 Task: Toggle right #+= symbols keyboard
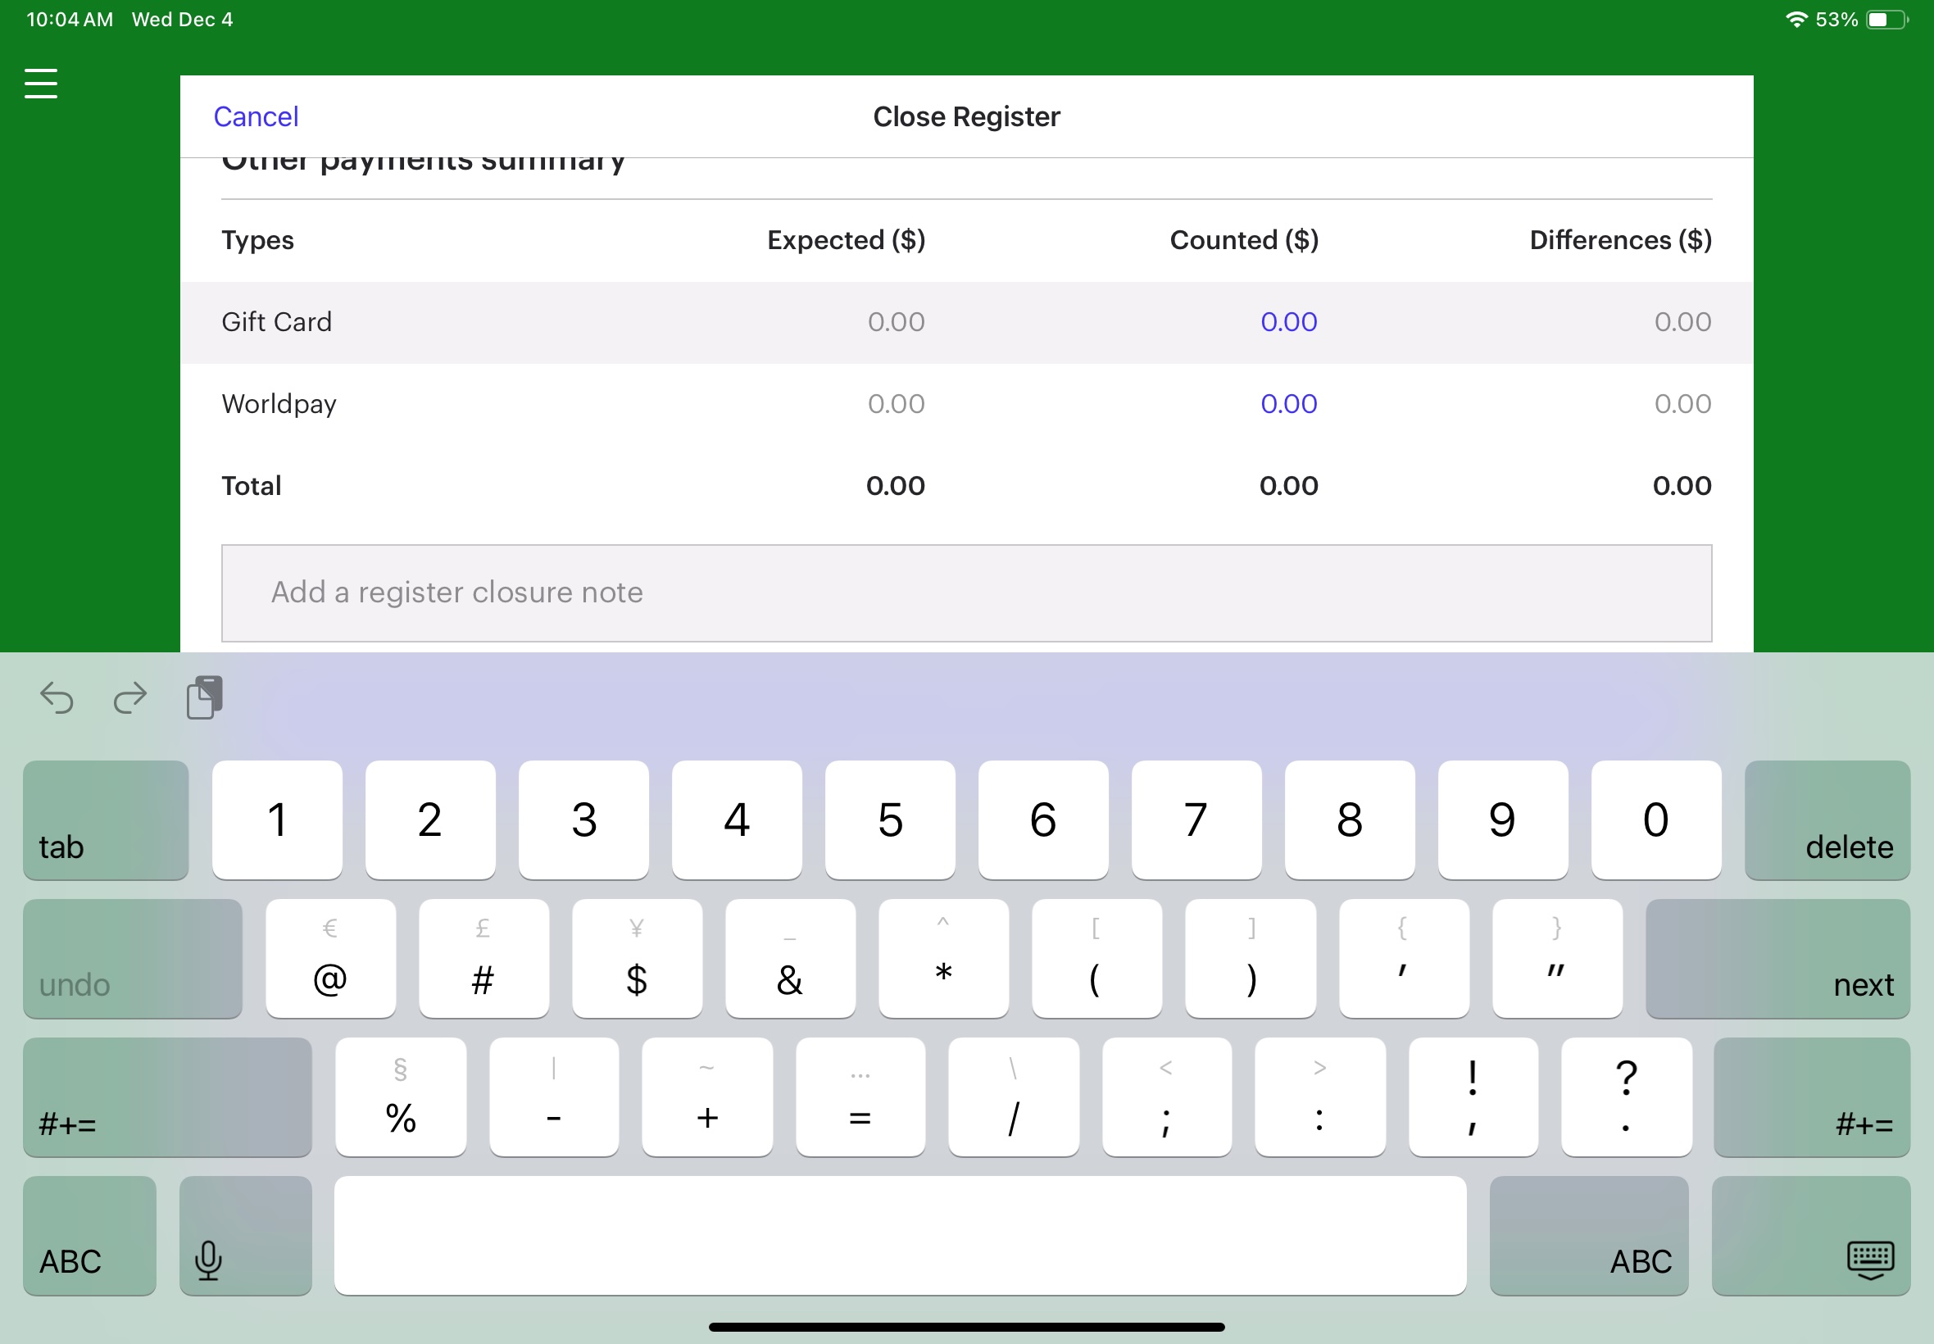pos(1811,1097)
